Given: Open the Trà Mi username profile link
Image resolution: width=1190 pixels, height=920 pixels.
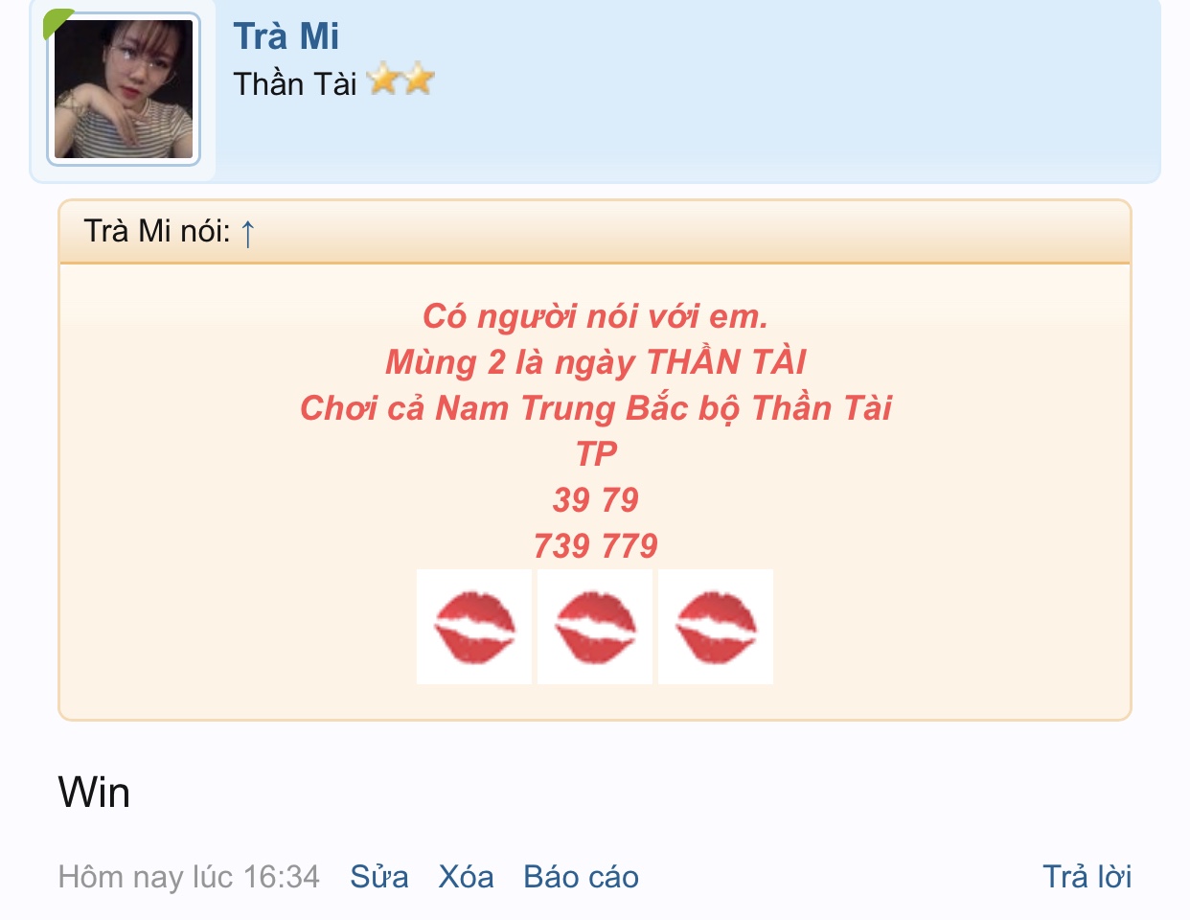Looking at the screenshot, I should pyautogui.click(x=286, y=36).
